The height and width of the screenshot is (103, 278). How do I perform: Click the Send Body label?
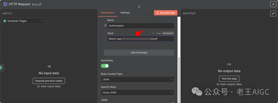pyautogui.click(x=107, y=61)
